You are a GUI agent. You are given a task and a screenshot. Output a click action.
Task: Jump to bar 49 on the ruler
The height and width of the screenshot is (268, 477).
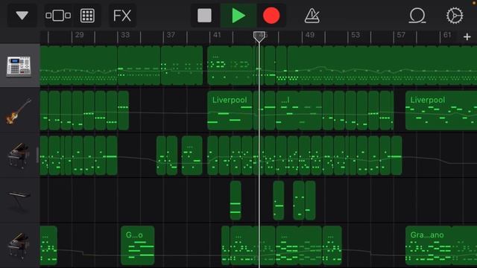(x=310, y=35)
